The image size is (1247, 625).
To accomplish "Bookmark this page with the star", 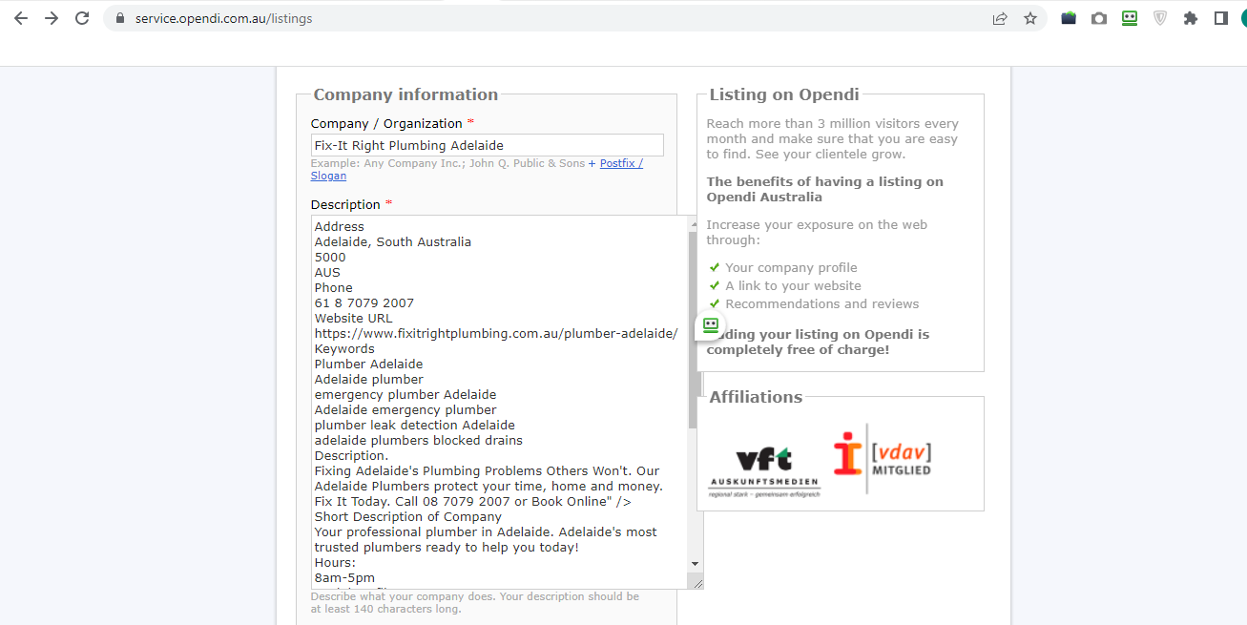I will [1030, 18].
